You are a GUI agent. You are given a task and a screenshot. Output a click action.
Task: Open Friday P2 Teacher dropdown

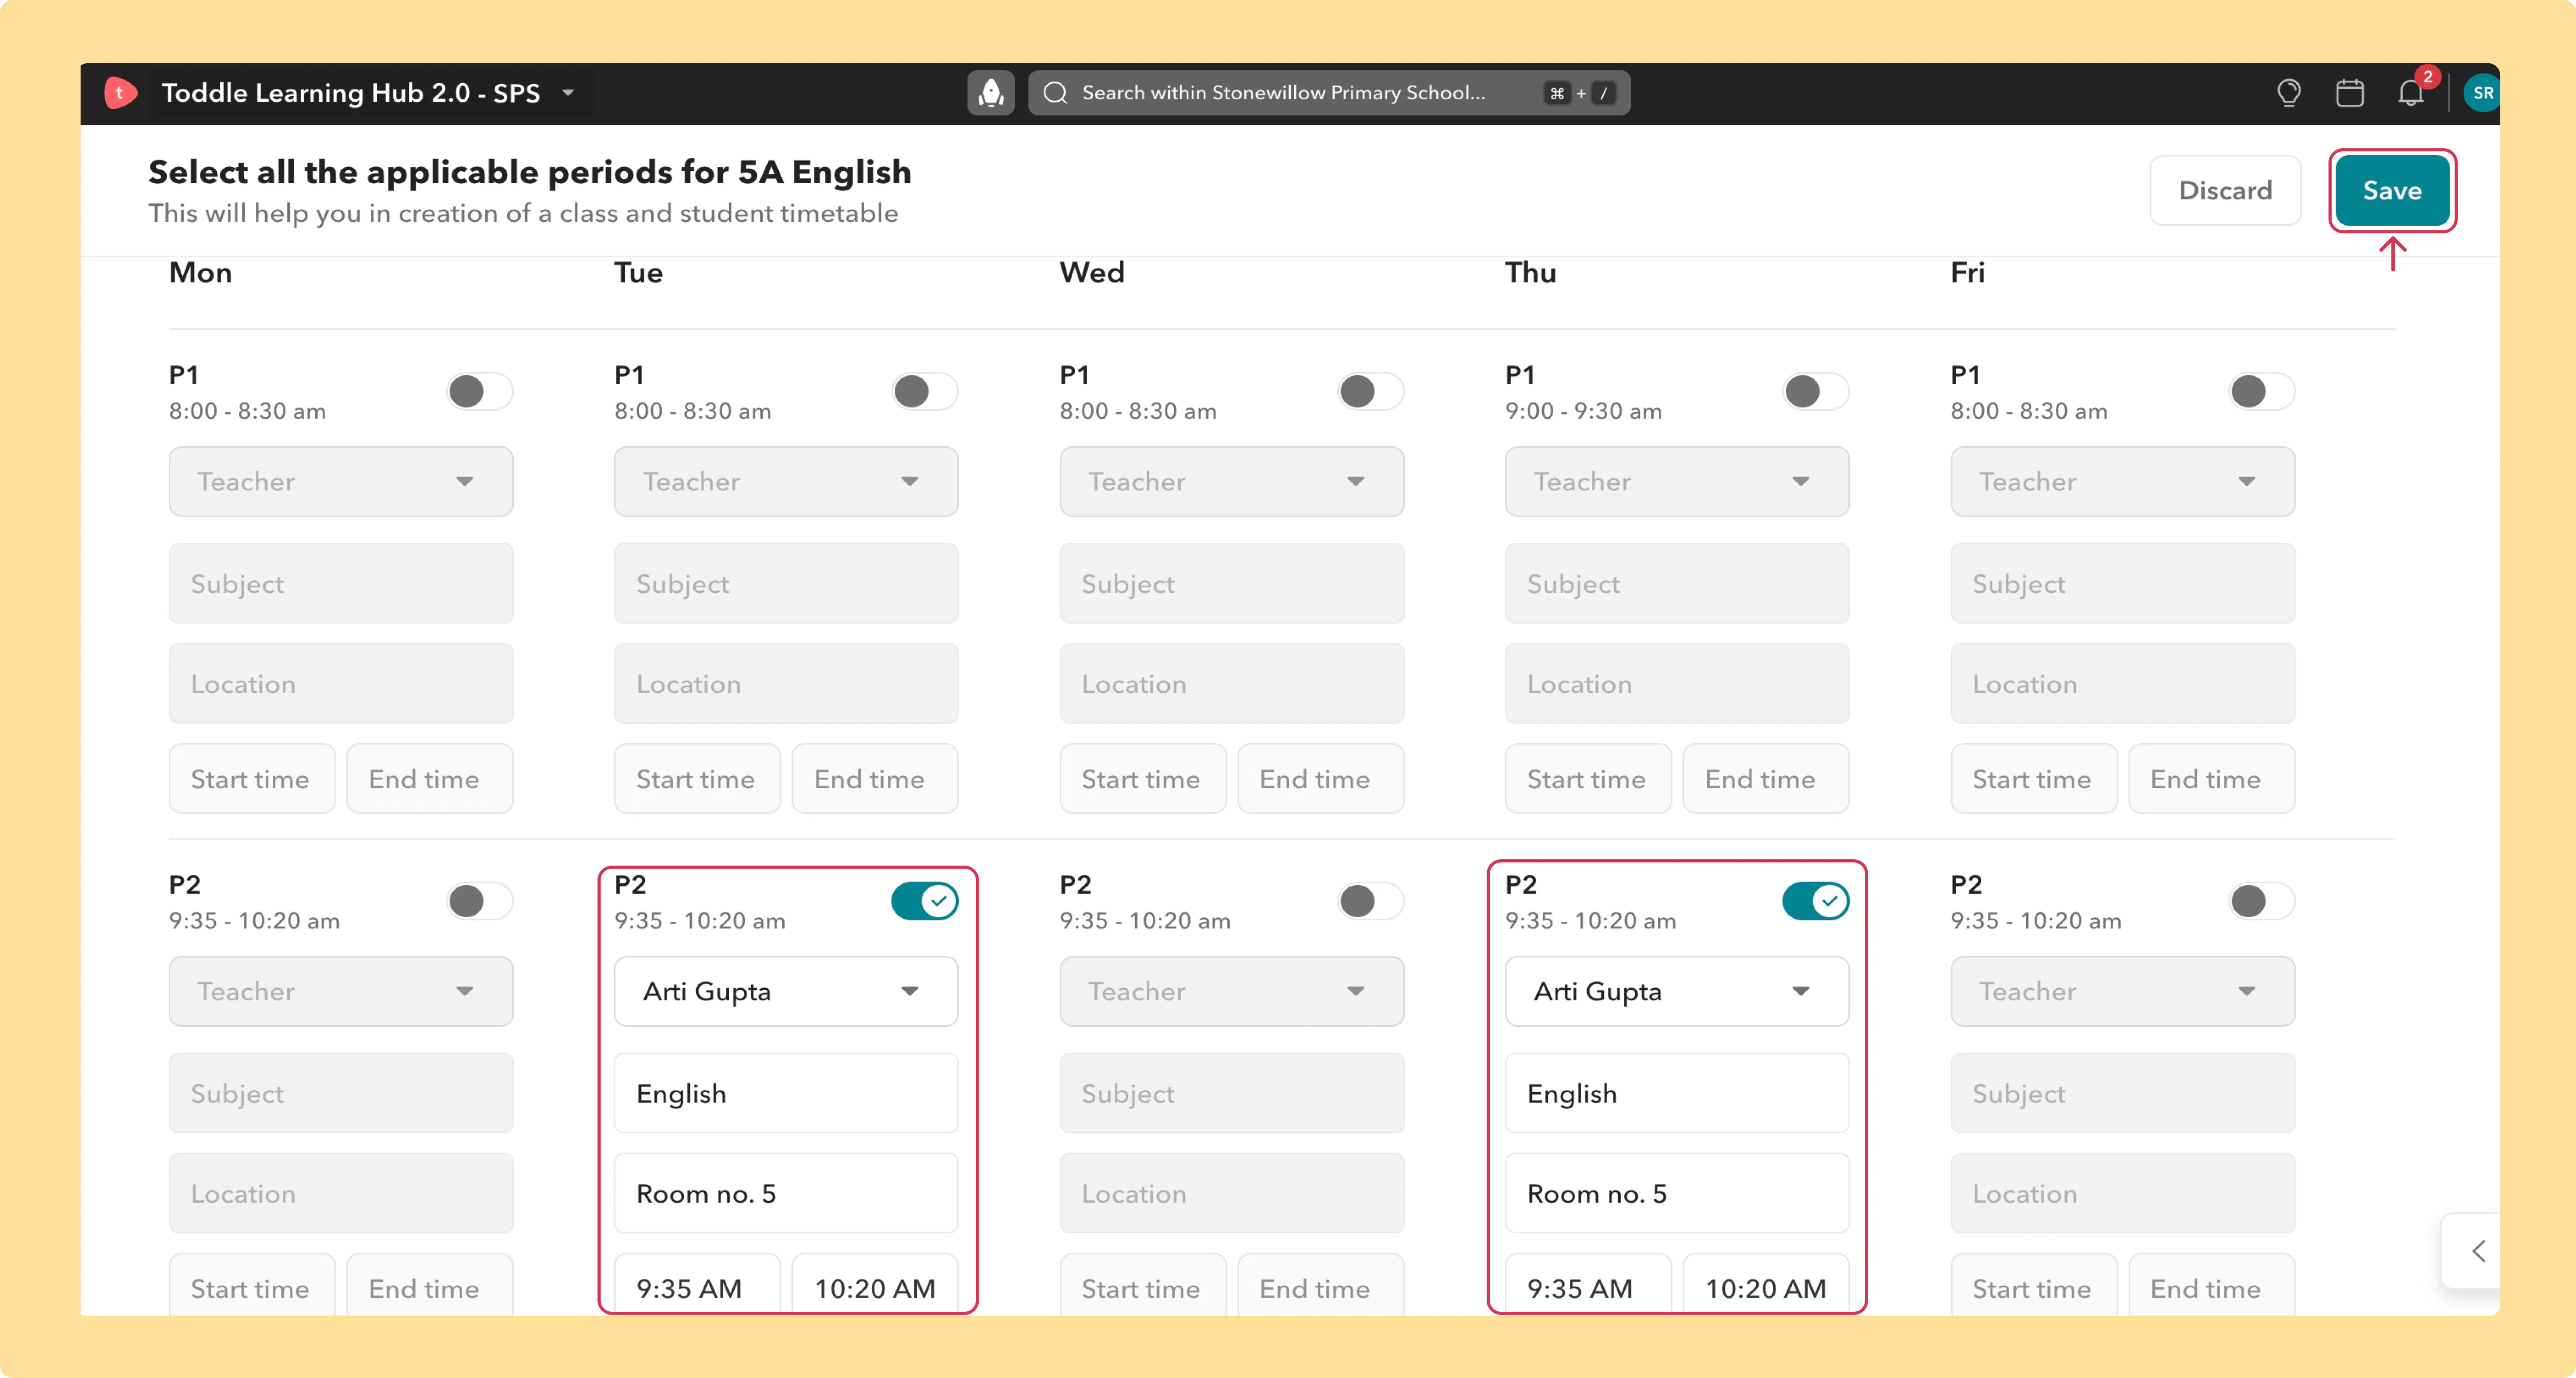(2123, 991)
